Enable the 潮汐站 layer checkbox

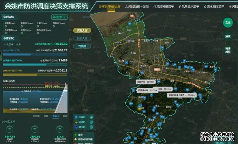coord(91,127)
